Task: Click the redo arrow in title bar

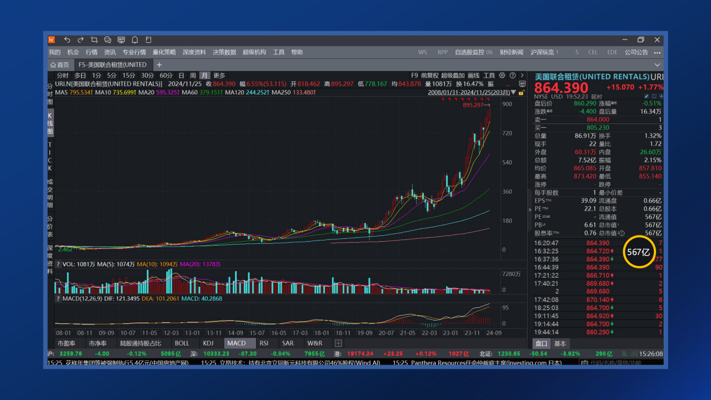Action: click(x=81, y=40)
